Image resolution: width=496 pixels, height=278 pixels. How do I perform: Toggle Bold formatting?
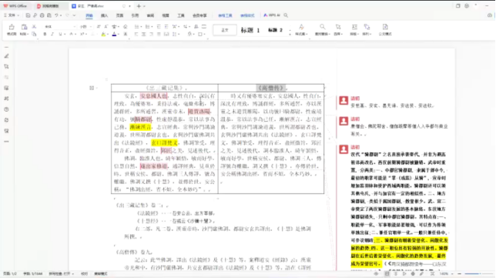pyautogui.click(x=45, y=34)
